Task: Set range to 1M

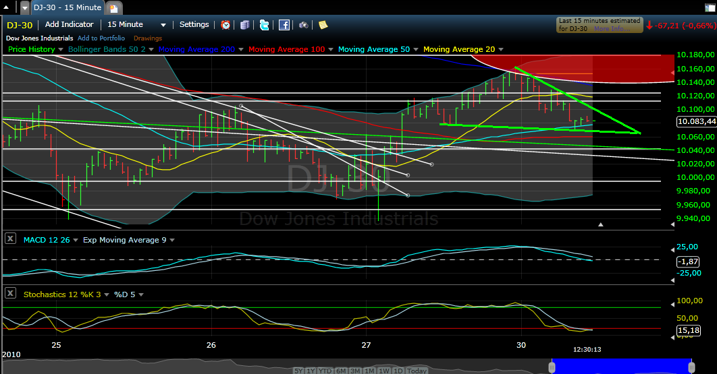Action: 369,371
